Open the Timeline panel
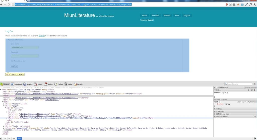Viewport: 257px width, 140px height. coord(48,84)
